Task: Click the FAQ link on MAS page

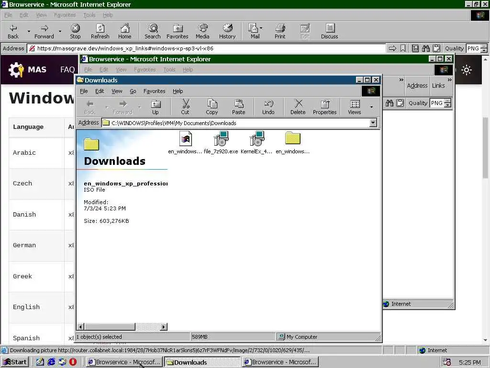Action: click(x=67, y=69)
